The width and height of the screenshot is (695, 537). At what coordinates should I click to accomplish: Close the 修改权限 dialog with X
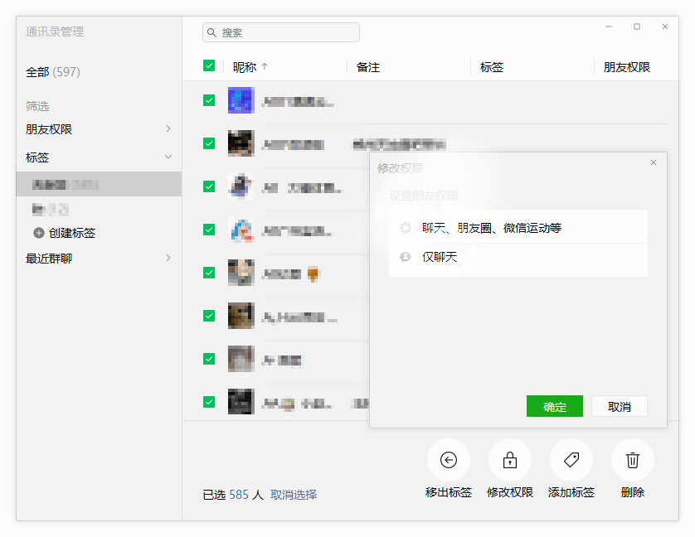pyautogui.click(x=654, y=162)
